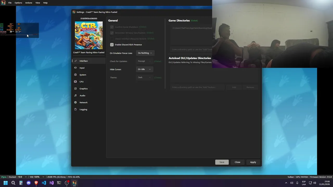Expand the Check for Updates dropdown
Screen dimensions: 333x187
144,61
